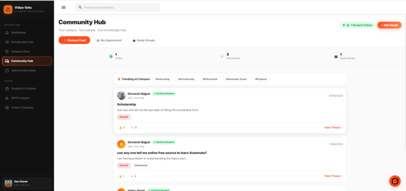
Task: Click the green Online stat dot
Action: pos(111,56)
